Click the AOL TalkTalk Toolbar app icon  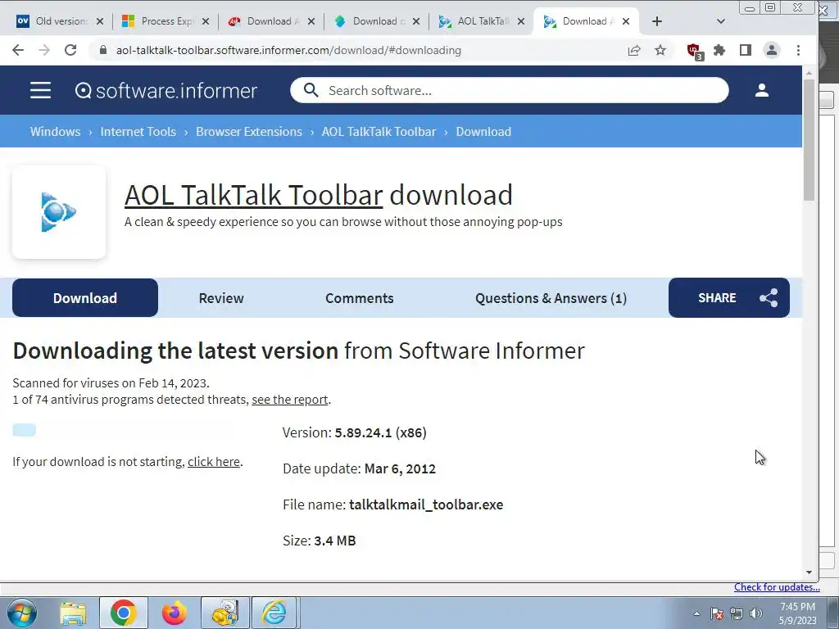coord(59,212)
